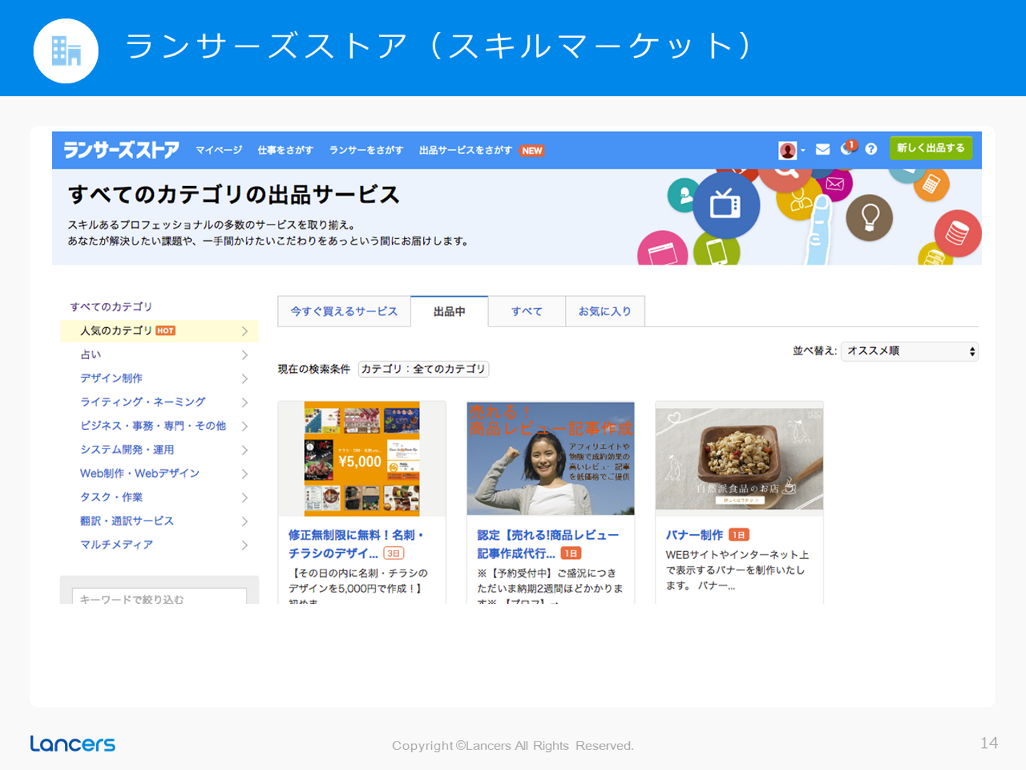1026x770 pixels.
Task: Click the TV icon in banner
Action: (x=725, y=205)
